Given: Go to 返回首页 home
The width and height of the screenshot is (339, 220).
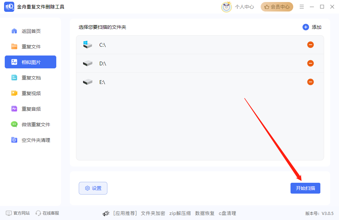Looking at the screenshot, I should (x=31, y=31).
